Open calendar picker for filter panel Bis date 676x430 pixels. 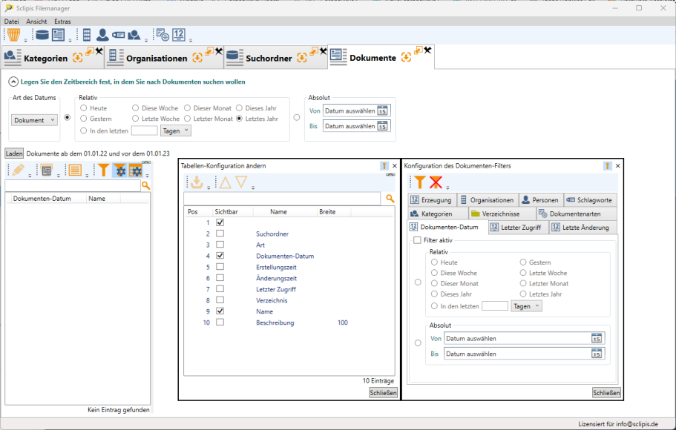pos(597,354)
